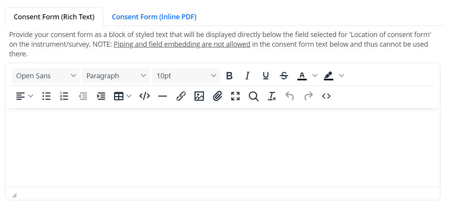Switch to Consent Form (Inline PDF) tab
451x209 pixels.
click(x=154, y=17)
